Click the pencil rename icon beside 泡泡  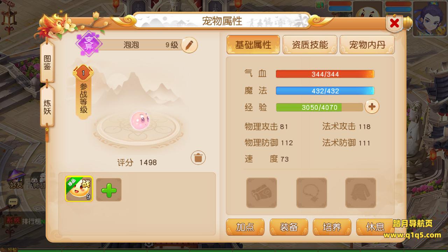coord(189,45)
